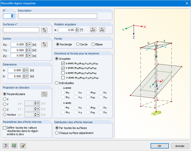Viewport: 191px width, 151px height.
Task: Open the Zc value flyout arrow
Action: click(30, 55)
